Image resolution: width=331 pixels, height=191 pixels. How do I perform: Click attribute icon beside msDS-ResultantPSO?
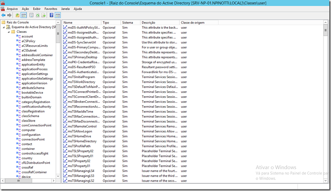pyautogui.click(x=65, y=67)
